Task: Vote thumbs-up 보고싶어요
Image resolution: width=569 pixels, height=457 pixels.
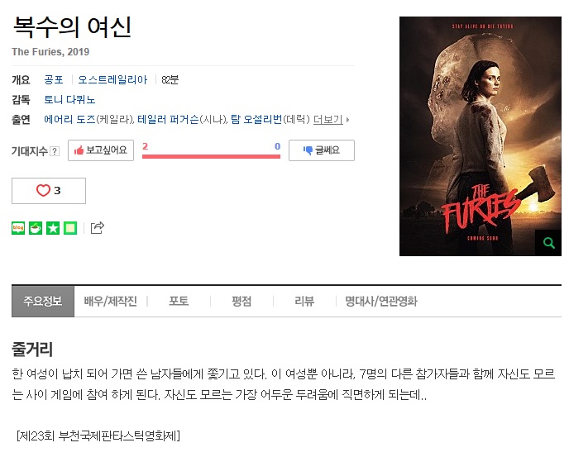Action: pyautogui.click(x=101, y=150)
